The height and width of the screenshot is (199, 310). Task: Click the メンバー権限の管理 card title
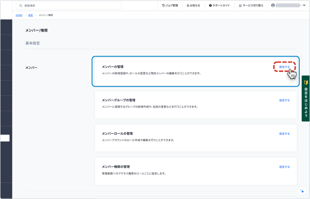point(116,167)
